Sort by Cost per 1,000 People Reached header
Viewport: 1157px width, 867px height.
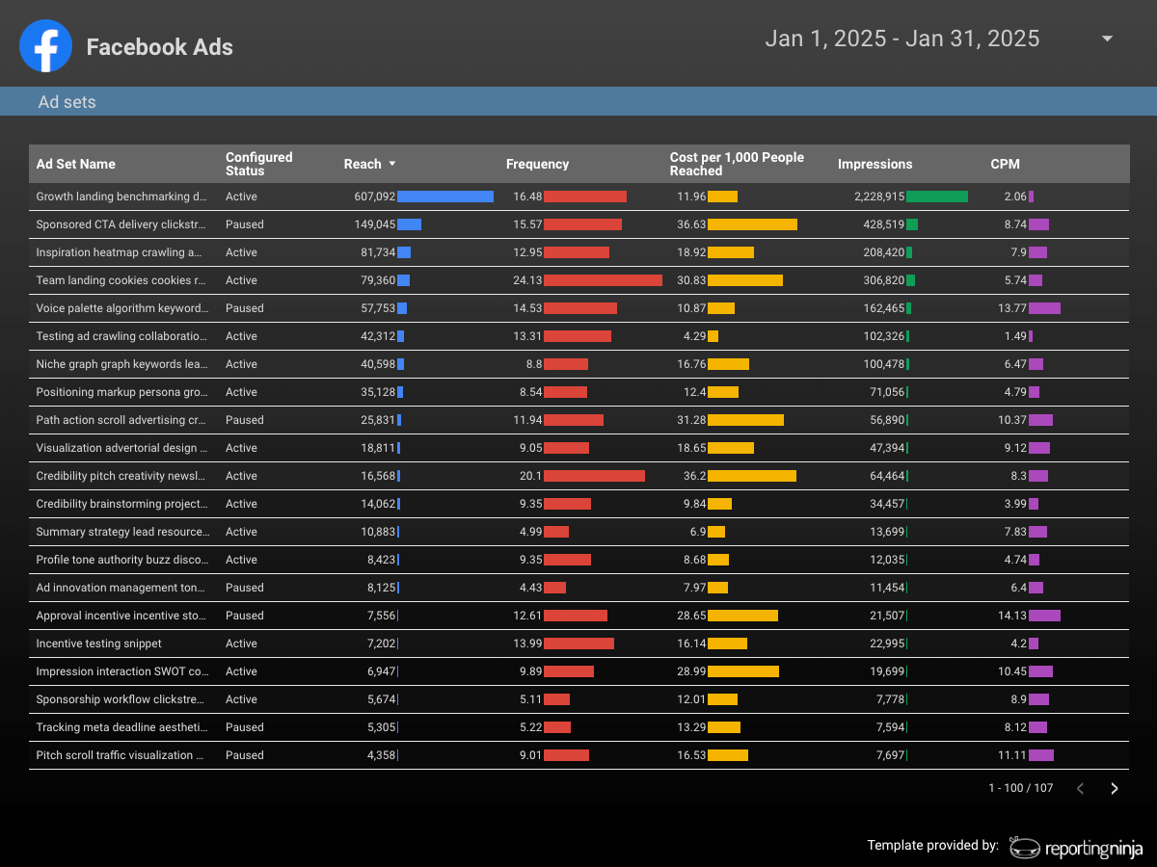pos(738,164)
